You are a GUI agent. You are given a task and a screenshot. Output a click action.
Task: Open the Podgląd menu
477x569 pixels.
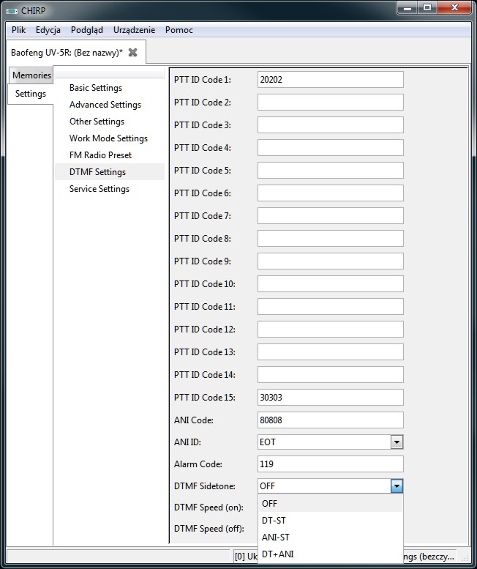click(x=86, y=30)
